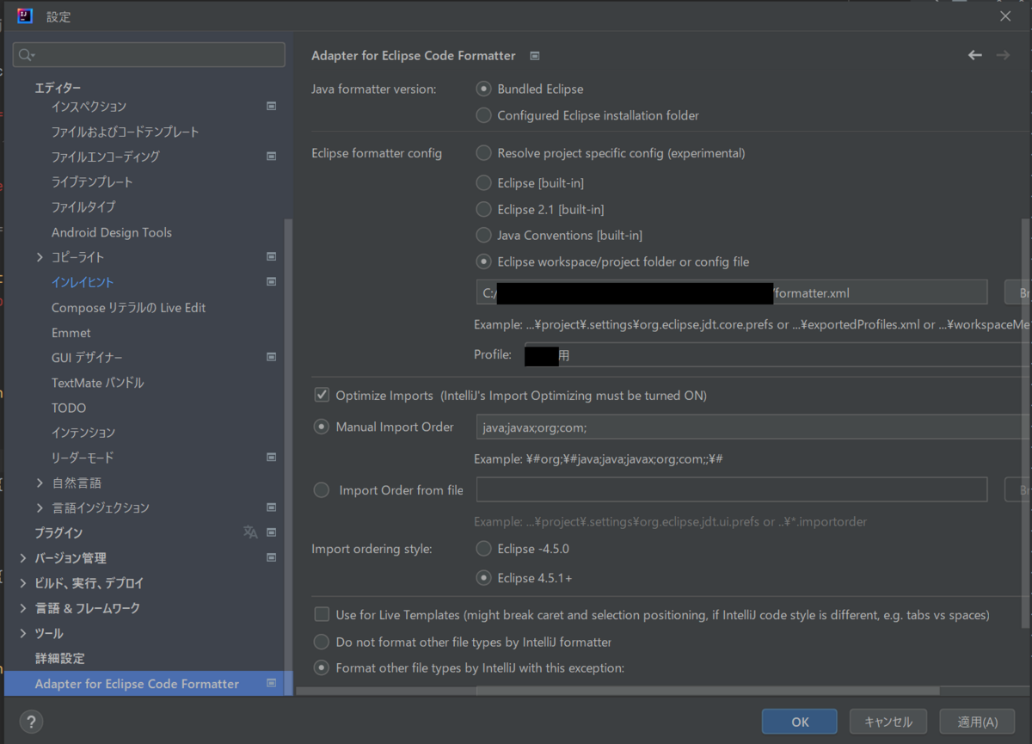Viewport: 1032px width, 744px height.
Task: Click the Manual Import Order text field
Action: tap(752, 427)
